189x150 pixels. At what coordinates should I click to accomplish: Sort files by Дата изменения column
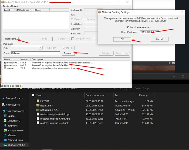95,95
